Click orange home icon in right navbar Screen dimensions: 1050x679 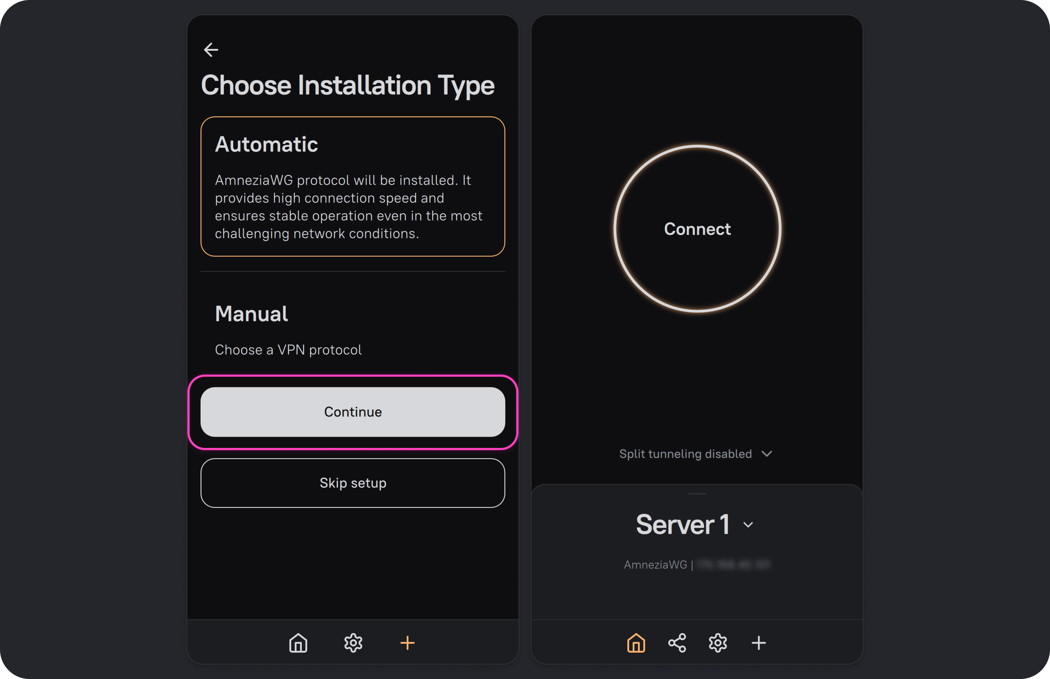coord(636,643)
